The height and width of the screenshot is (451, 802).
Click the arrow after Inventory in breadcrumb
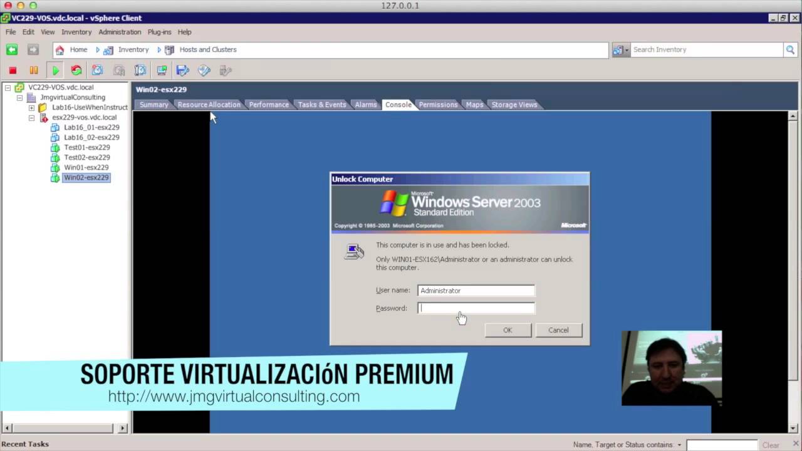[x=159, y=49]
